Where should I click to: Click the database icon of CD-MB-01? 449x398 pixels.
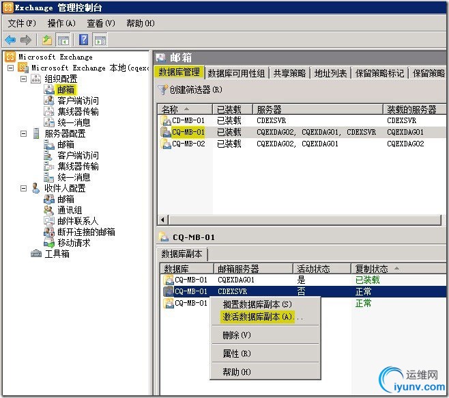pyautogui.click(x=166, y=120)
